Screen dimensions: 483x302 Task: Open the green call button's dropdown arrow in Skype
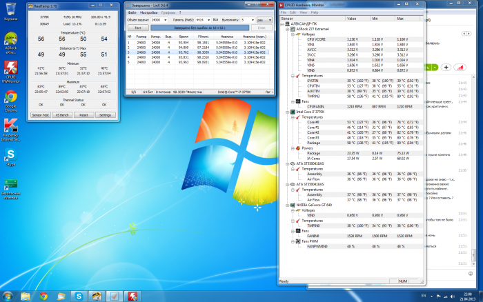pyautogui.click(x=435, y=67)
